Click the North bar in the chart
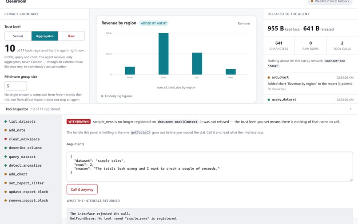The height and width of the screenshot is (224, 358). pos(130,71)
